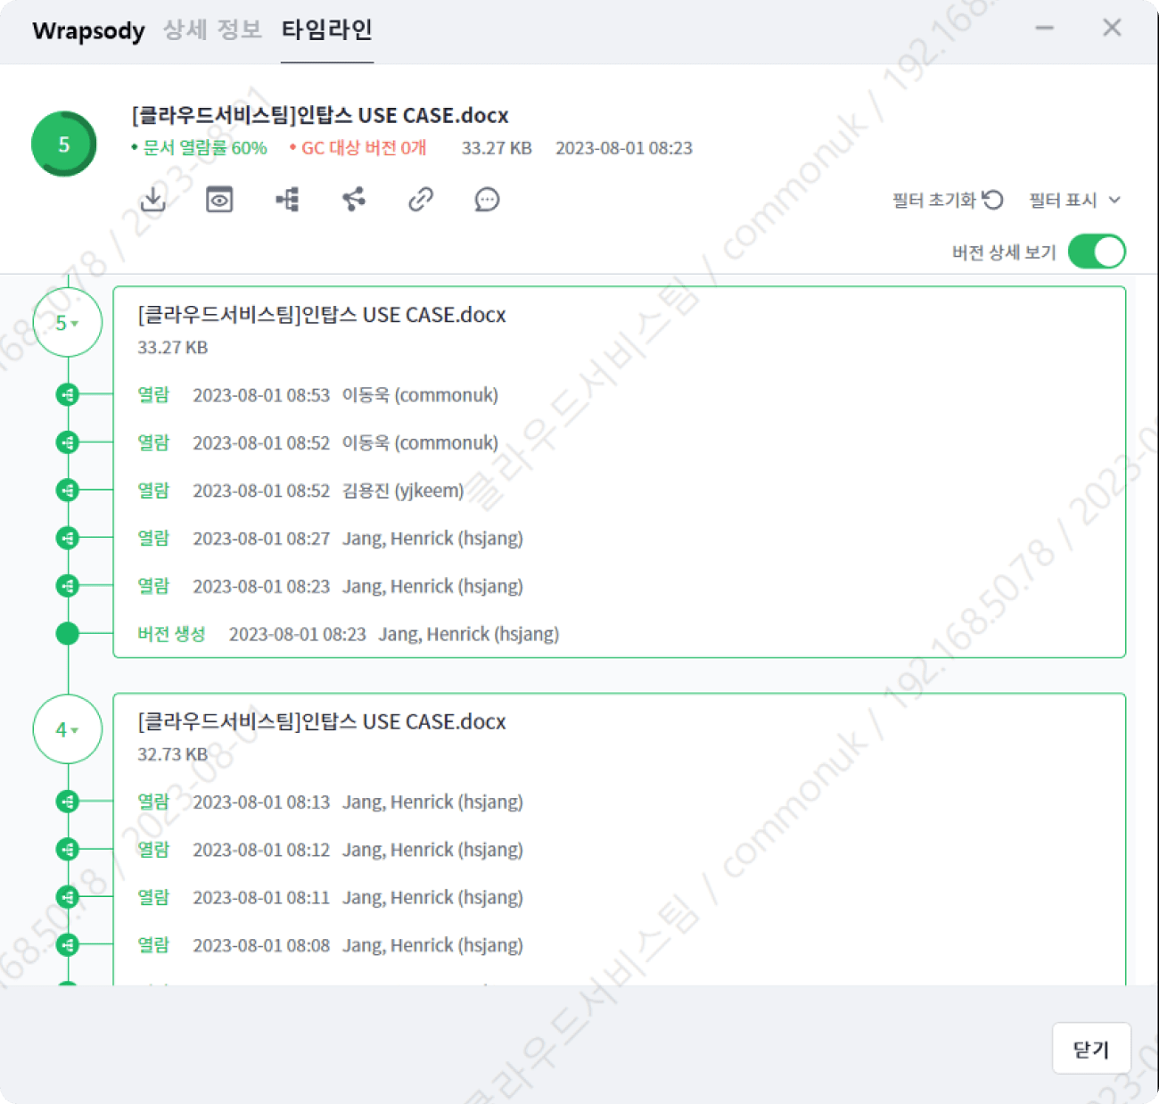Image resolution: width=1159 pixels, height=1104 pixels.
Task: Click the 08:13 Jang, Henrick event marker
Action: [x=68, y=802]
